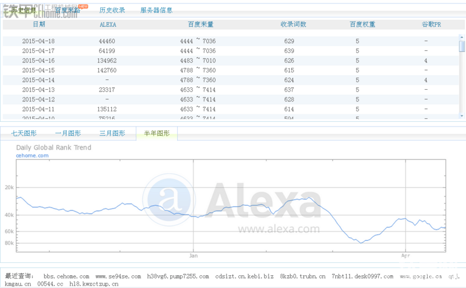This screenshot has height=288, width=466.
Task: Click the 收录词数 value 629
Action: 289,41
